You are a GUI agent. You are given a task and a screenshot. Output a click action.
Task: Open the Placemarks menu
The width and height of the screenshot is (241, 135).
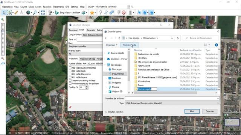tap(58, 7)
